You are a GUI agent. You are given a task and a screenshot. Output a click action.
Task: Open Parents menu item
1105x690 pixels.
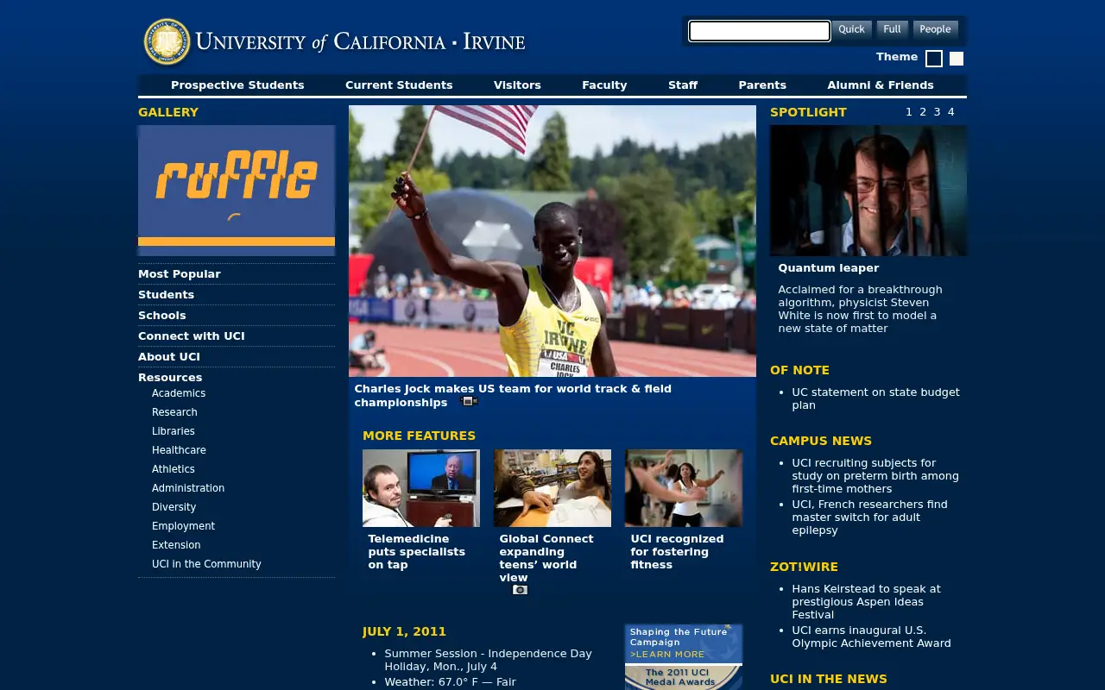pyautogui.click(x=762, y=85)
